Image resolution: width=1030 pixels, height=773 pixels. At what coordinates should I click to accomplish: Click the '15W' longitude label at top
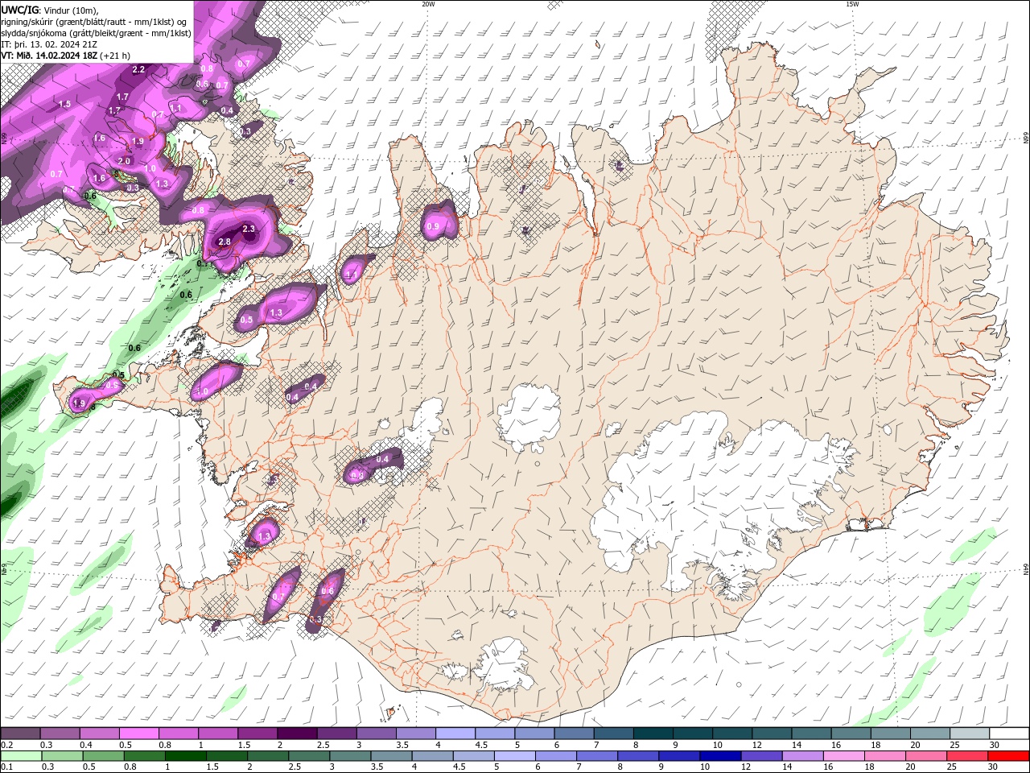click(852, 4)
